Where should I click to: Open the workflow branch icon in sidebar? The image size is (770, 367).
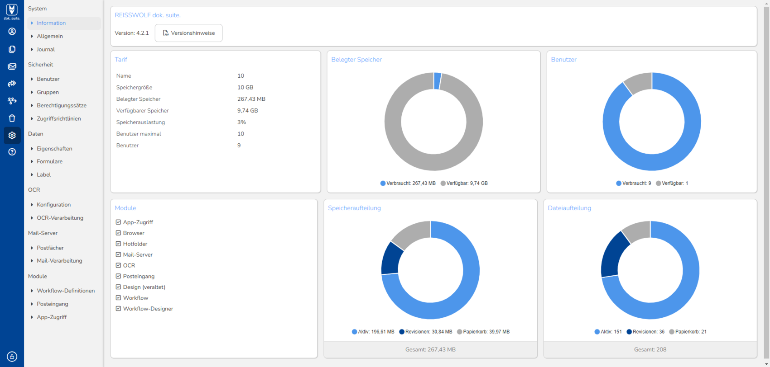coord(12,101)
